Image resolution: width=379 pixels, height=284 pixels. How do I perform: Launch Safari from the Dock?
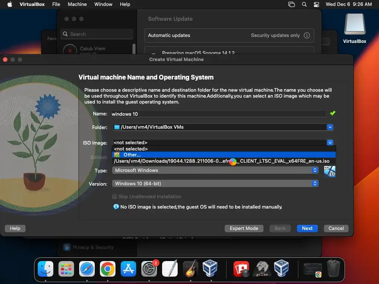(x=87, y=269)
